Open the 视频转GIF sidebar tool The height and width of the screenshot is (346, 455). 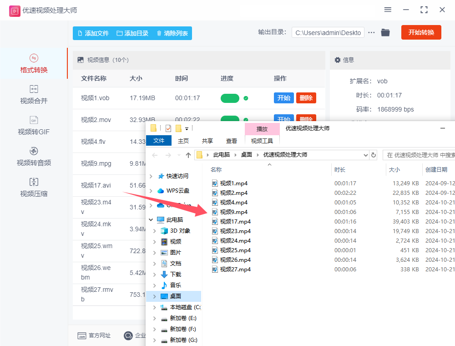pyautogui.click(x=34, y=125)
